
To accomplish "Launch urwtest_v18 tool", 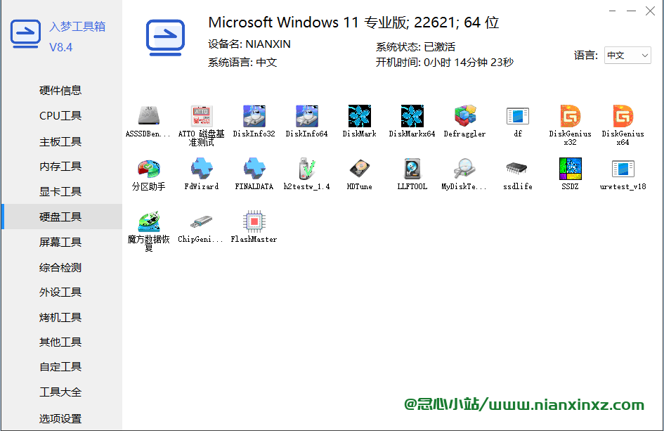I will pyautogui.click(x=623, y=169).
